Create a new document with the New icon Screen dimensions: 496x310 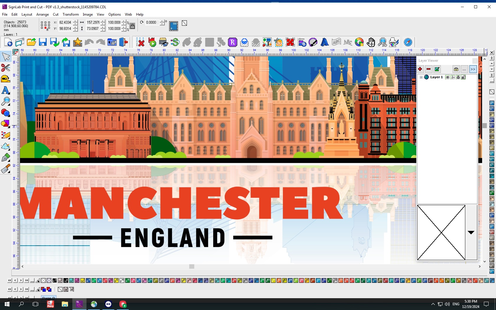pyautogui.click(x=8, y=42)
